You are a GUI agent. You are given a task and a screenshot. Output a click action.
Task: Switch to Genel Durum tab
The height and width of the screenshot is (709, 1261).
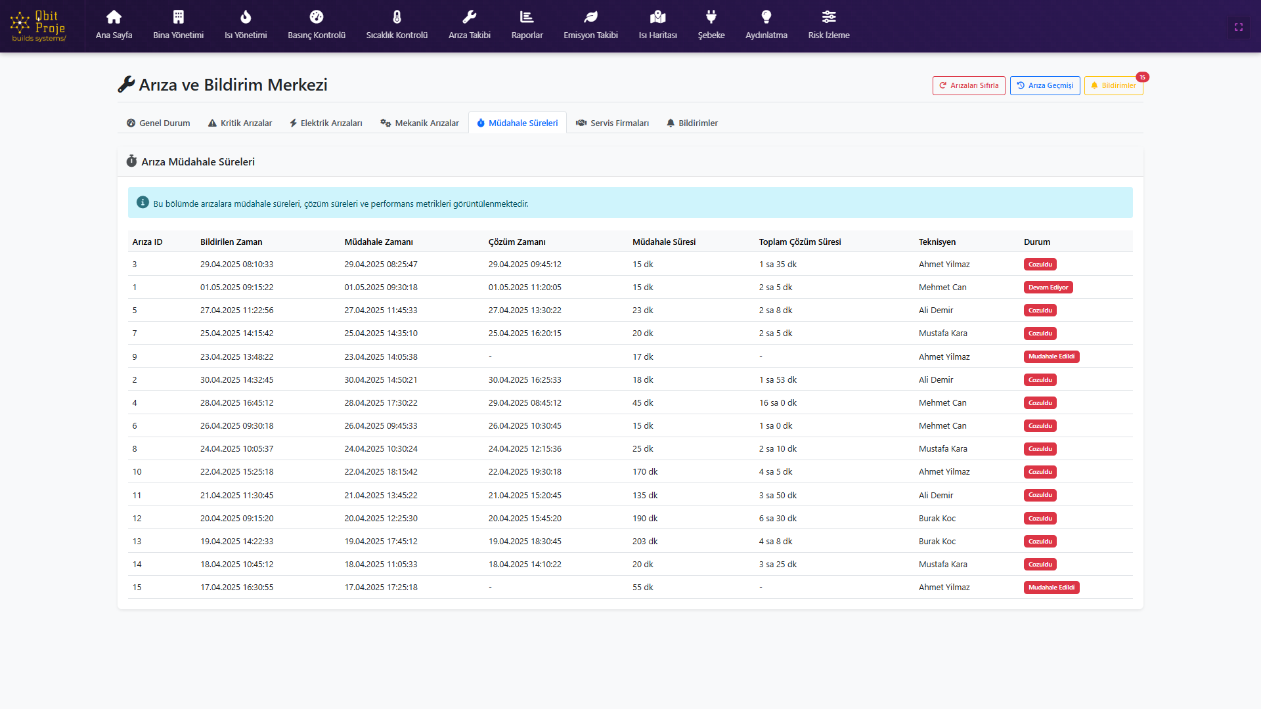pyautogui.click(x=158, y=123)
